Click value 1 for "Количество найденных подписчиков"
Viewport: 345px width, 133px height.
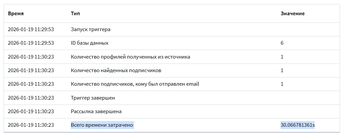(282, 70)
